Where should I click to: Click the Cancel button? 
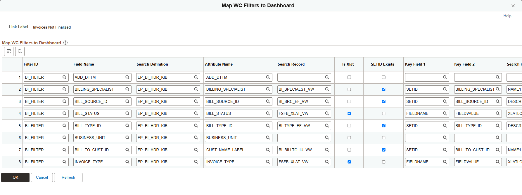[42, 177]
